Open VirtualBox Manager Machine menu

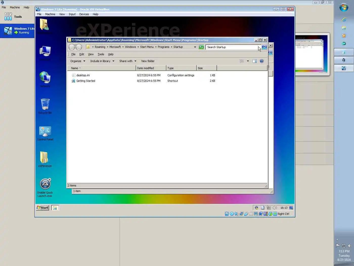tap(15, 7)
